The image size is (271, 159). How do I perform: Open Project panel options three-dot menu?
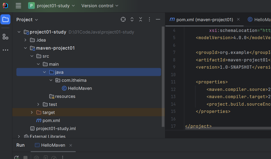coord(149,19)
